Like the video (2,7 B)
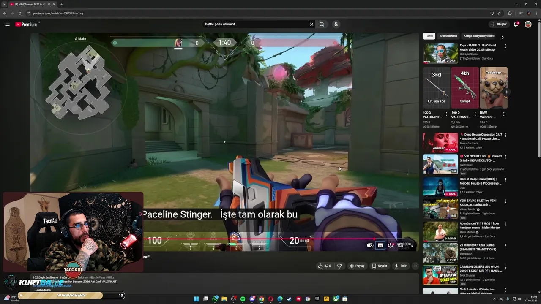541x304 pixels. tap(325, 266)
